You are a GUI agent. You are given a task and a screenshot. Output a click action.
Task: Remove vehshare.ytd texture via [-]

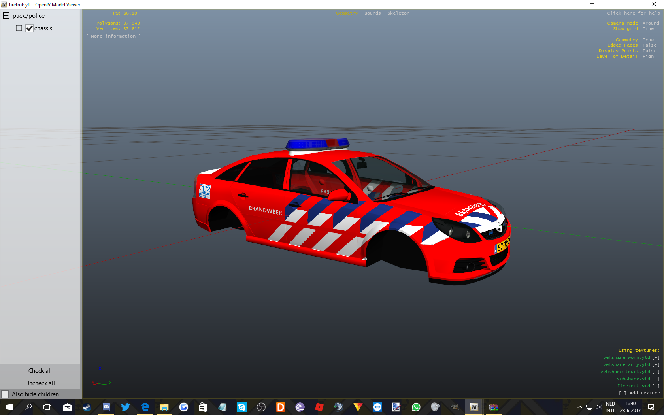click(656, 379)
